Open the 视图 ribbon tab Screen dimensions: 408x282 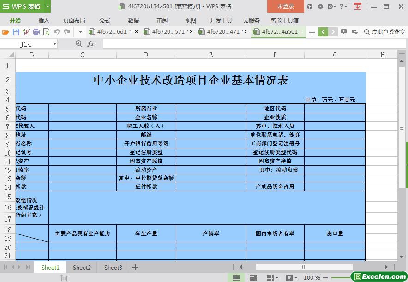click(x=190, y=21)
